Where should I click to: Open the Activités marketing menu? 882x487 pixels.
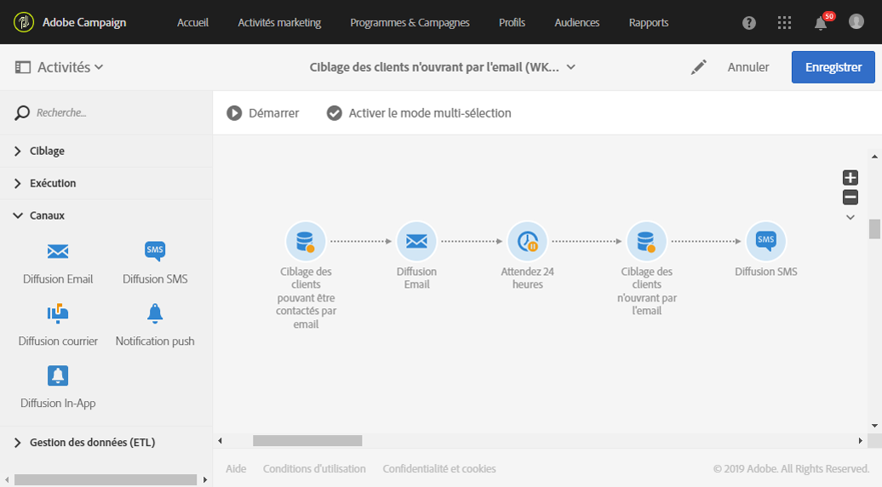pyautogui.click(x=279, y=23)
